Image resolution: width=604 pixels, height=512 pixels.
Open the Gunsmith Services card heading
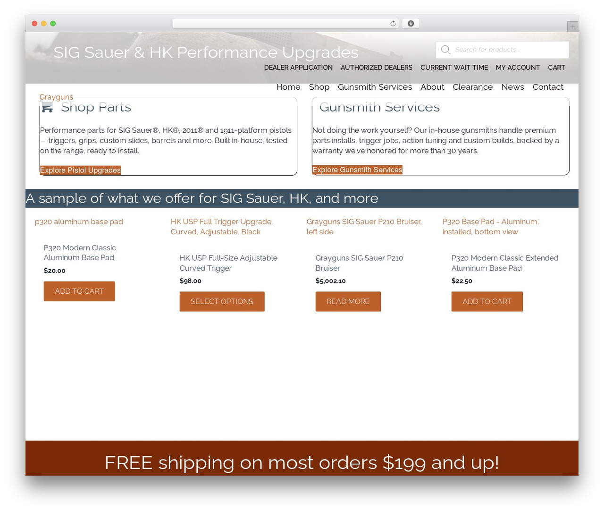(x=379, y=107)
